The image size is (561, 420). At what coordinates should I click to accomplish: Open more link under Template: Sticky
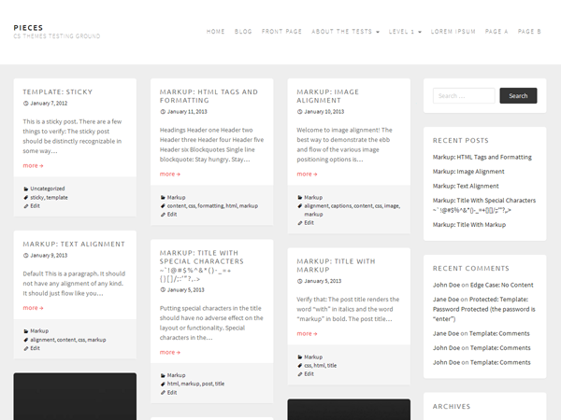(x=33, y=166)
